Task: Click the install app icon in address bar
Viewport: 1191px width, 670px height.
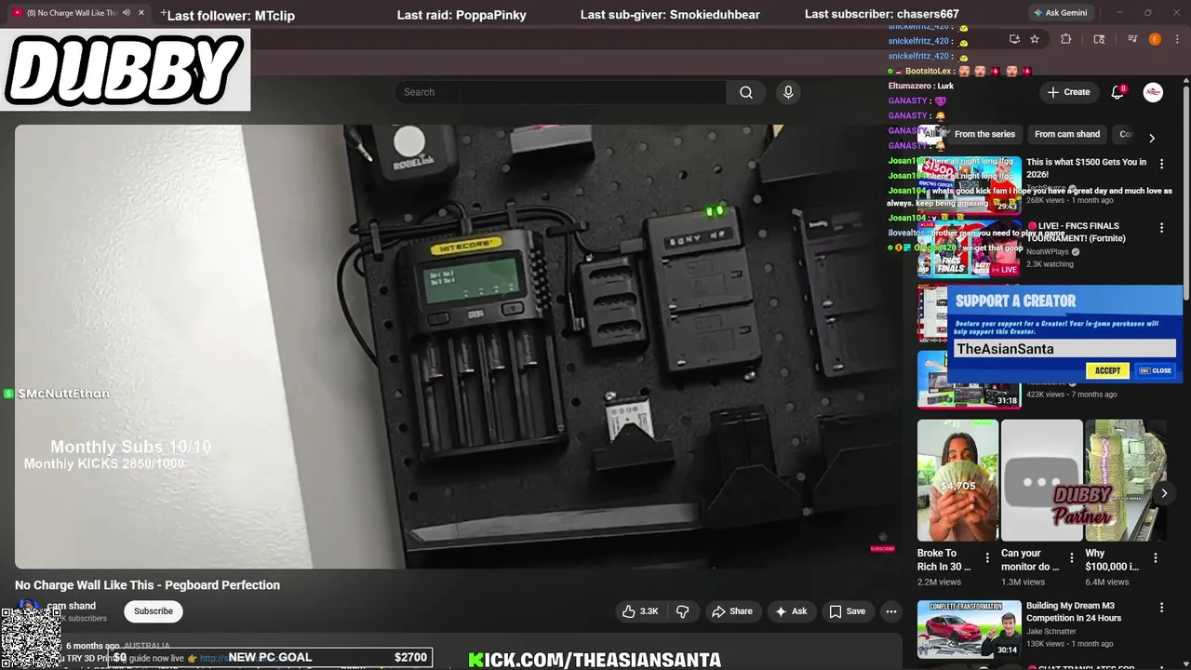Action: [1014, 39]
